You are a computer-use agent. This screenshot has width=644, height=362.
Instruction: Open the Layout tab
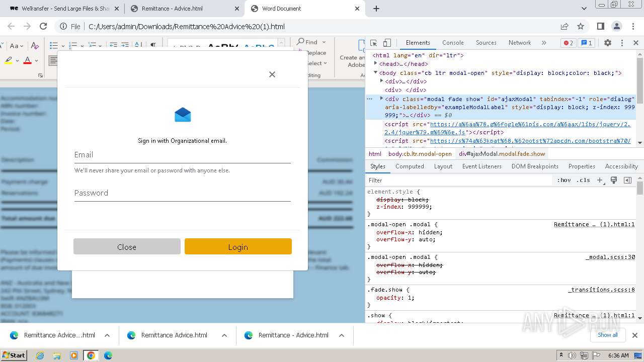coord(443,166)
